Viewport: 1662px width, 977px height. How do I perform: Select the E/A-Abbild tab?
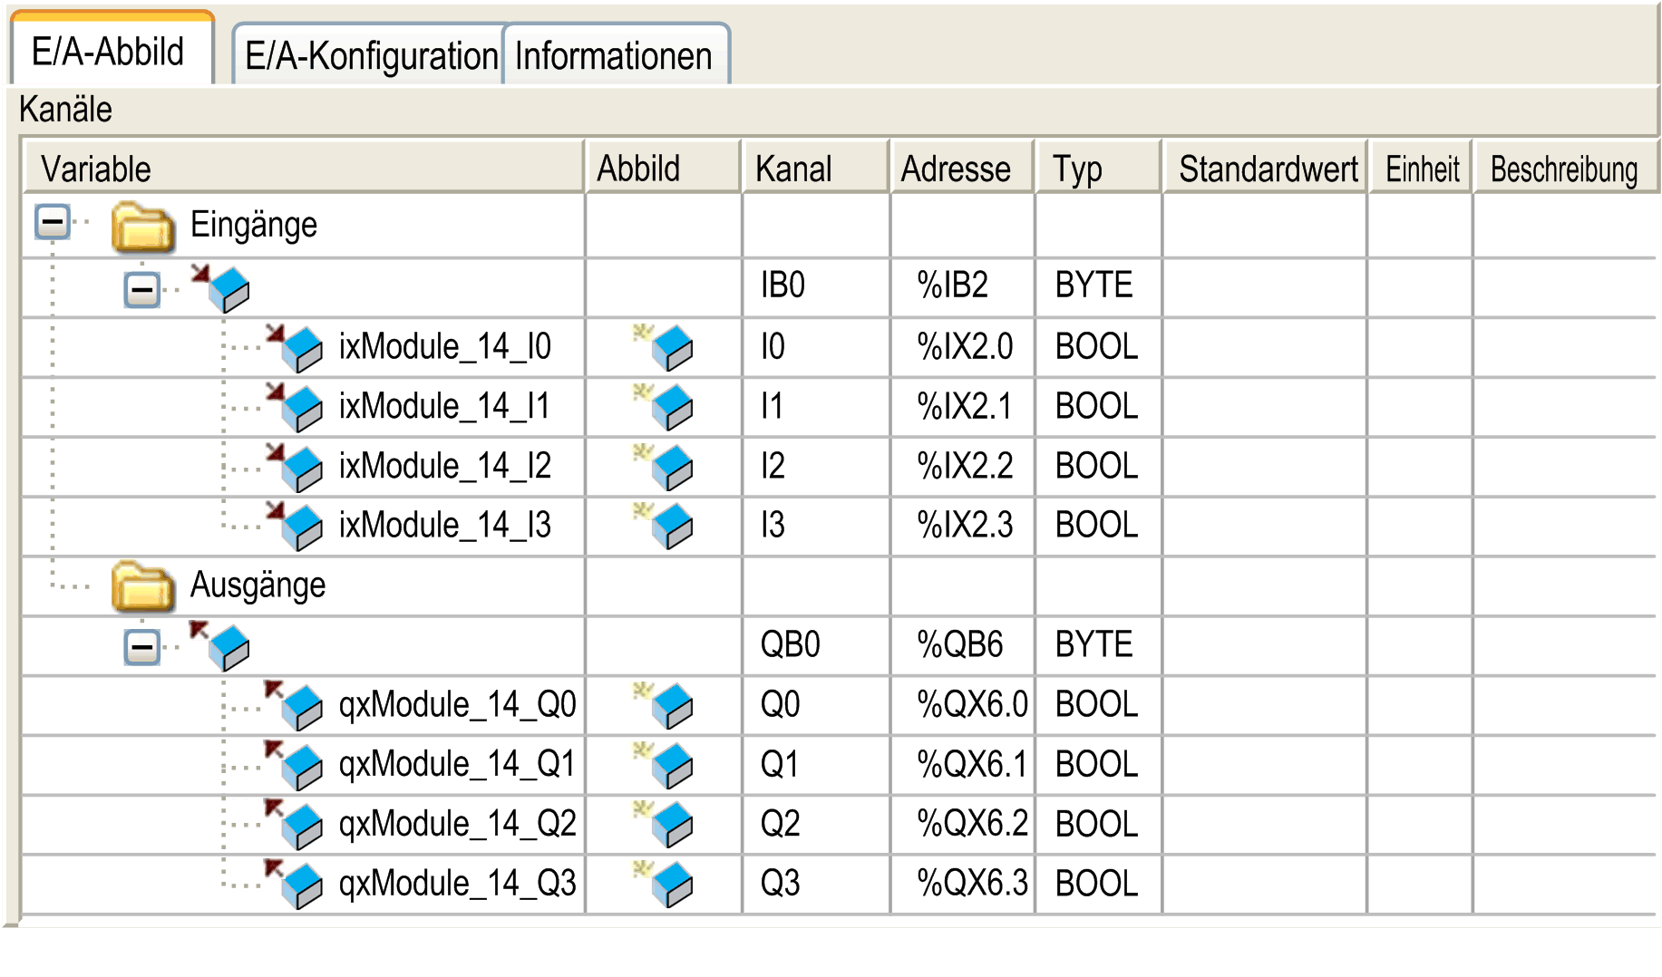(x=108, y=52)
